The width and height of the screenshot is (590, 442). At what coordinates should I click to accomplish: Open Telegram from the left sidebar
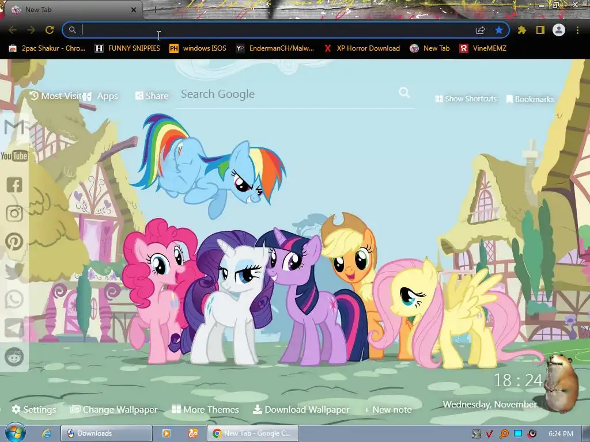(14, 328)
